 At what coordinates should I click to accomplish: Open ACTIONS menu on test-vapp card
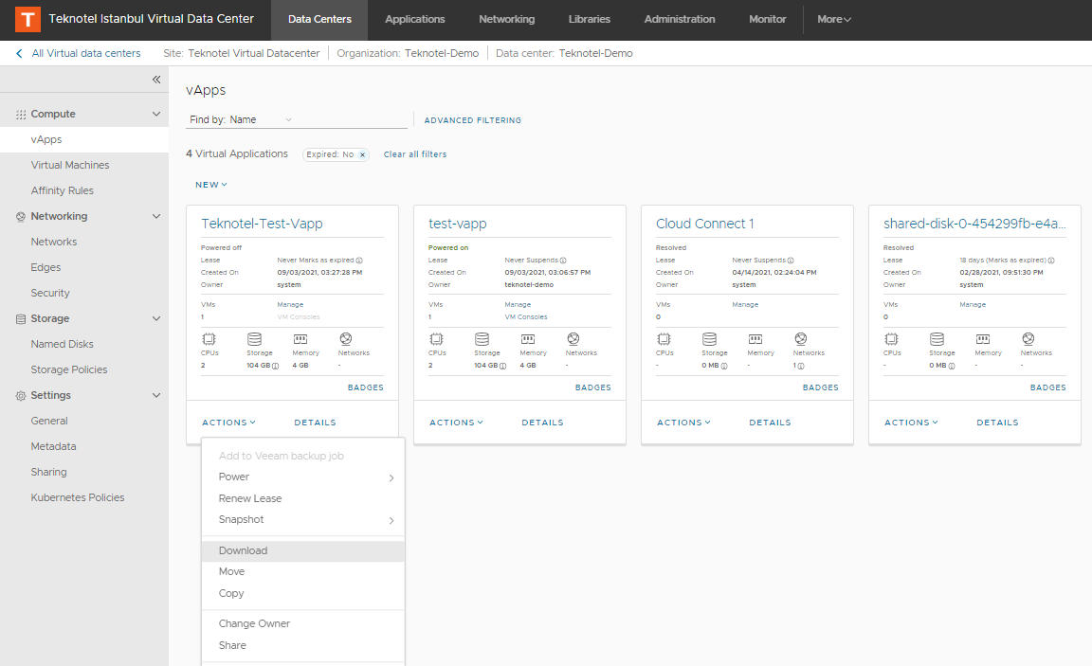(456, 423)
